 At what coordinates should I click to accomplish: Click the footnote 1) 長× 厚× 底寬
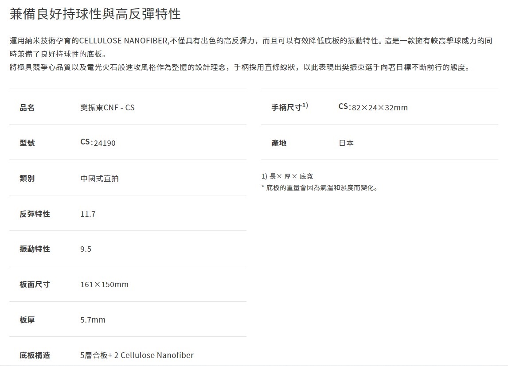(287, 176)
